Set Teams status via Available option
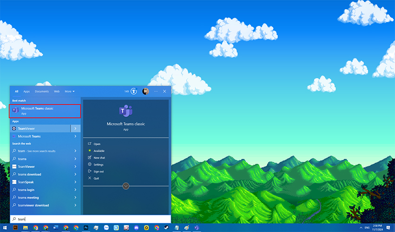The width and height of the screenshot is (395, 232). click(x=99, y=151)
